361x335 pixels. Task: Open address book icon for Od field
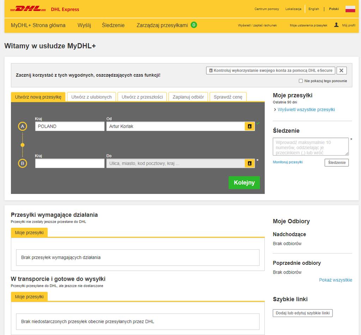point(249,126)
